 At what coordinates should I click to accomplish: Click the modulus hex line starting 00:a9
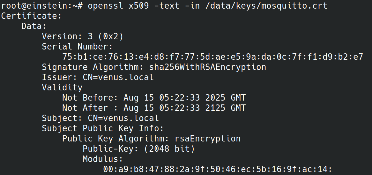tap(218, 169)
